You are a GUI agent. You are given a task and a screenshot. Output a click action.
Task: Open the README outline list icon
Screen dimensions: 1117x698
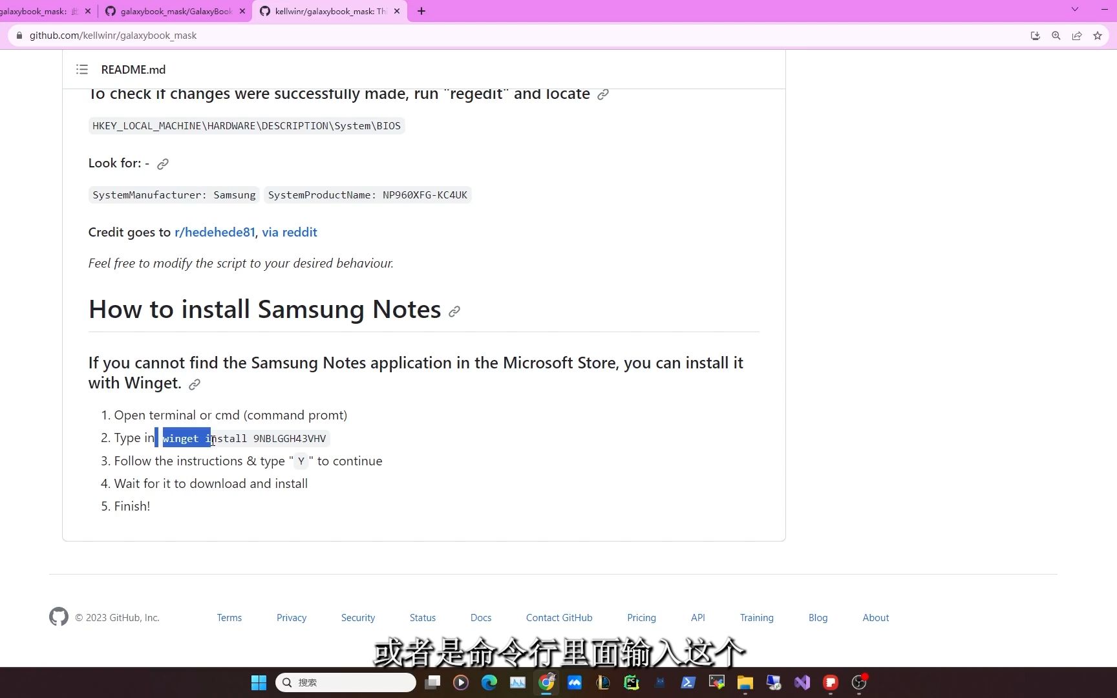coord(82,69)
